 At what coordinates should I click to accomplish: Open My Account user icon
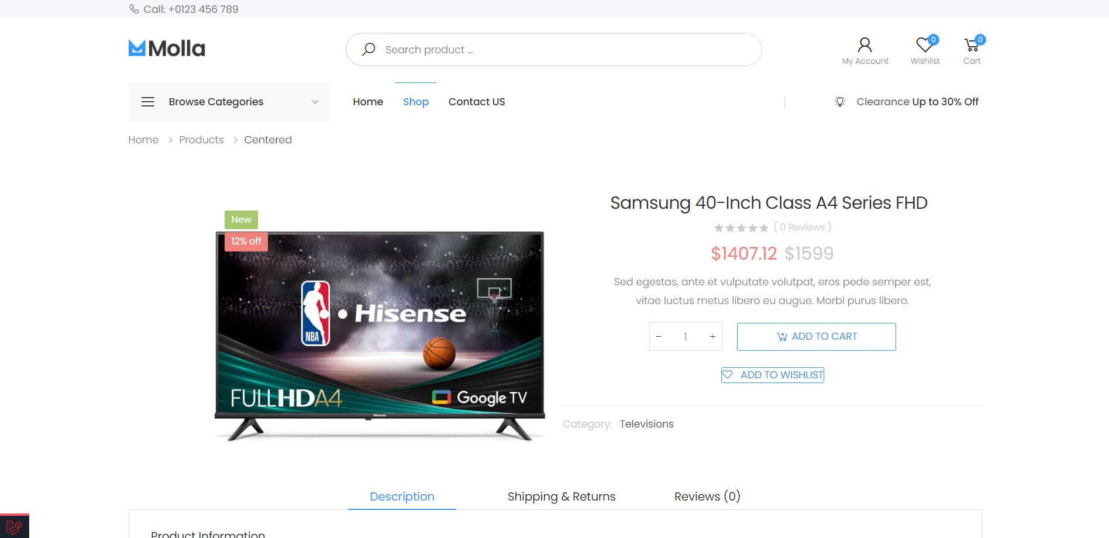(x=865, y=45)
